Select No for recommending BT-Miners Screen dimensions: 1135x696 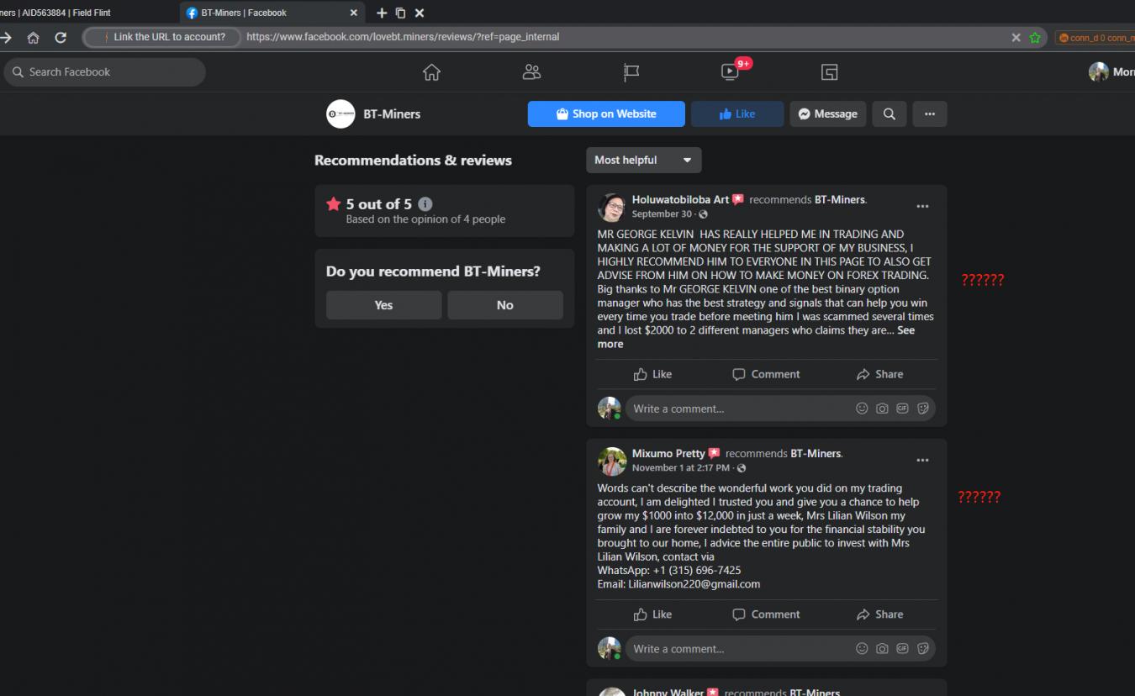(x=504, y=305)
